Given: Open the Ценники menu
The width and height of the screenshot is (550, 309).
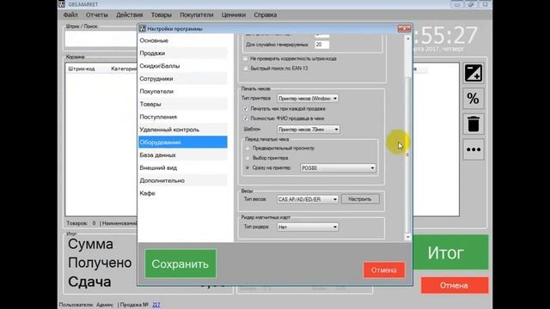Looking at the screenshot, I should point(234,15).
